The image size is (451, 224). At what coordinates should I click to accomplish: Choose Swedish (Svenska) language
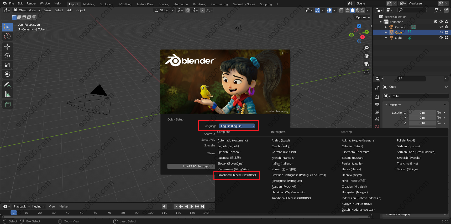point(409,158)
